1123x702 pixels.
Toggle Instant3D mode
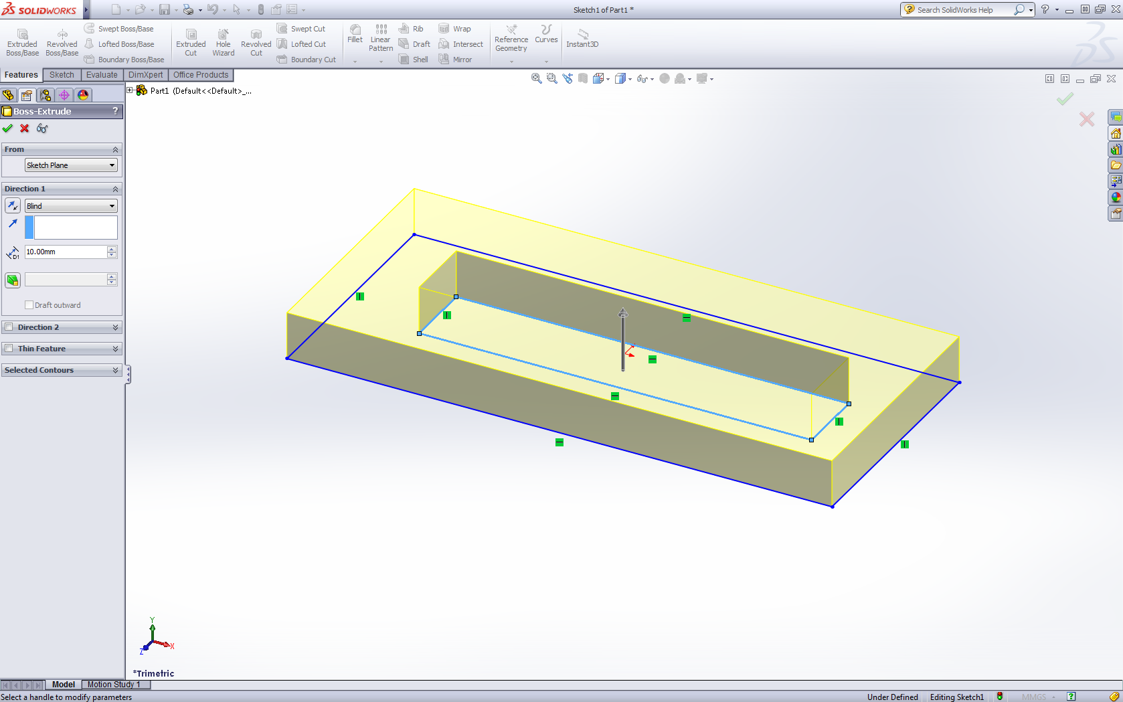click(x=582, y=38)
